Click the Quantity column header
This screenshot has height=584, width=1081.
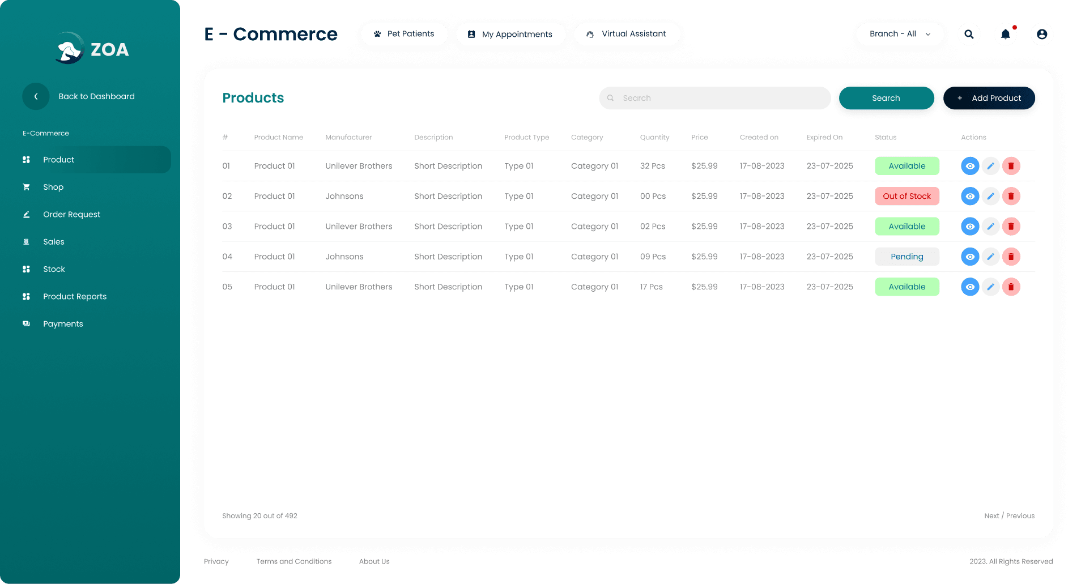(654, 137)
